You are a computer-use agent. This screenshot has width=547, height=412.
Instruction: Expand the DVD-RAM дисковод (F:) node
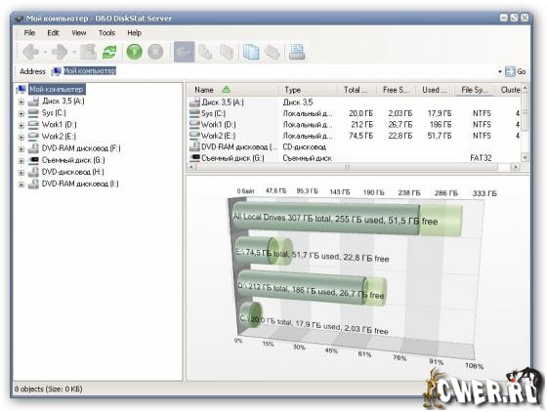[x=21, y=148]
